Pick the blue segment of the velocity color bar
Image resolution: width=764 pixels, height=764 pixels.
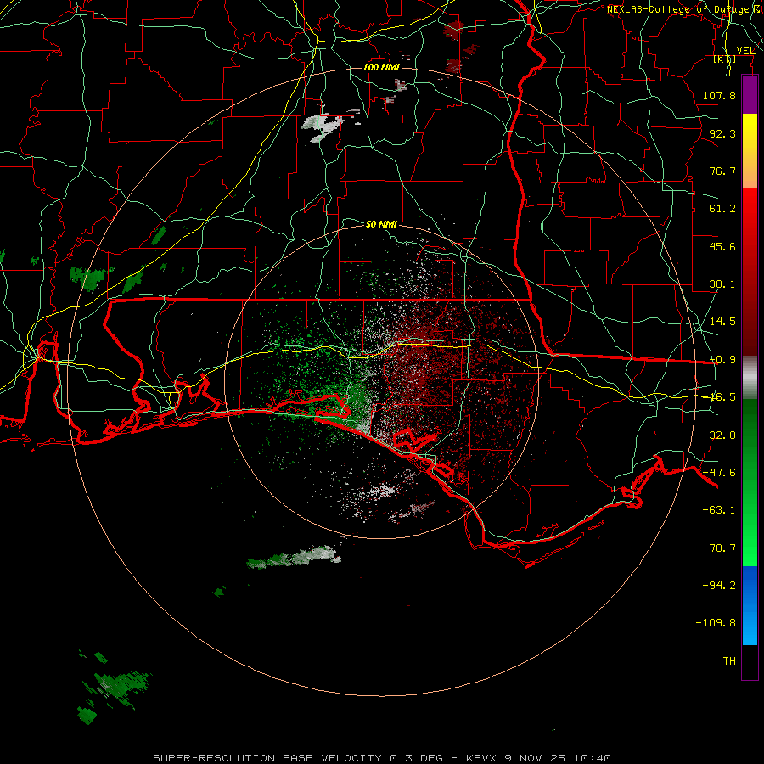click(x=750, y=605)
